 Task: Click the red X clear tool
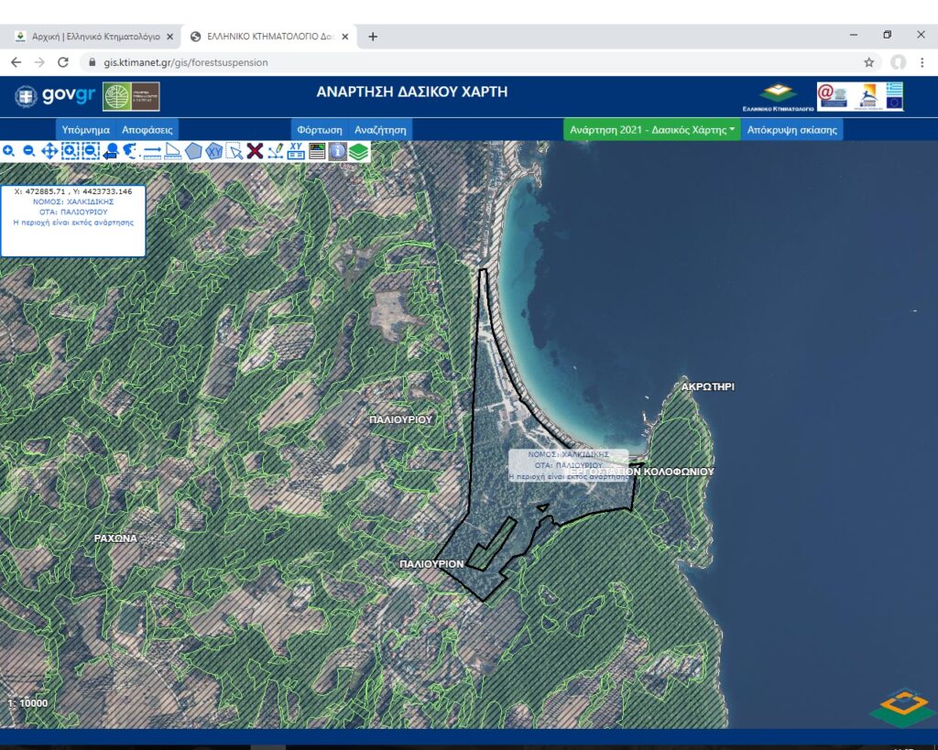point(255,151)
